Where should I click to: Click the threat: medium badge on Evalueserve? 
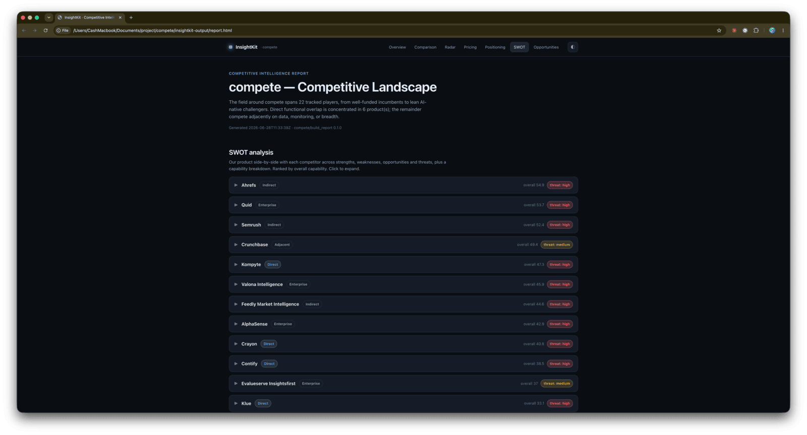pyautogui.click(x=557, y=384)
